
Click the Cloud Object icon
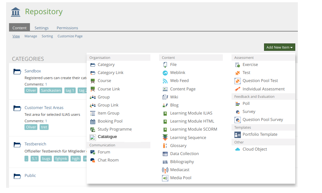click(237, 149)
